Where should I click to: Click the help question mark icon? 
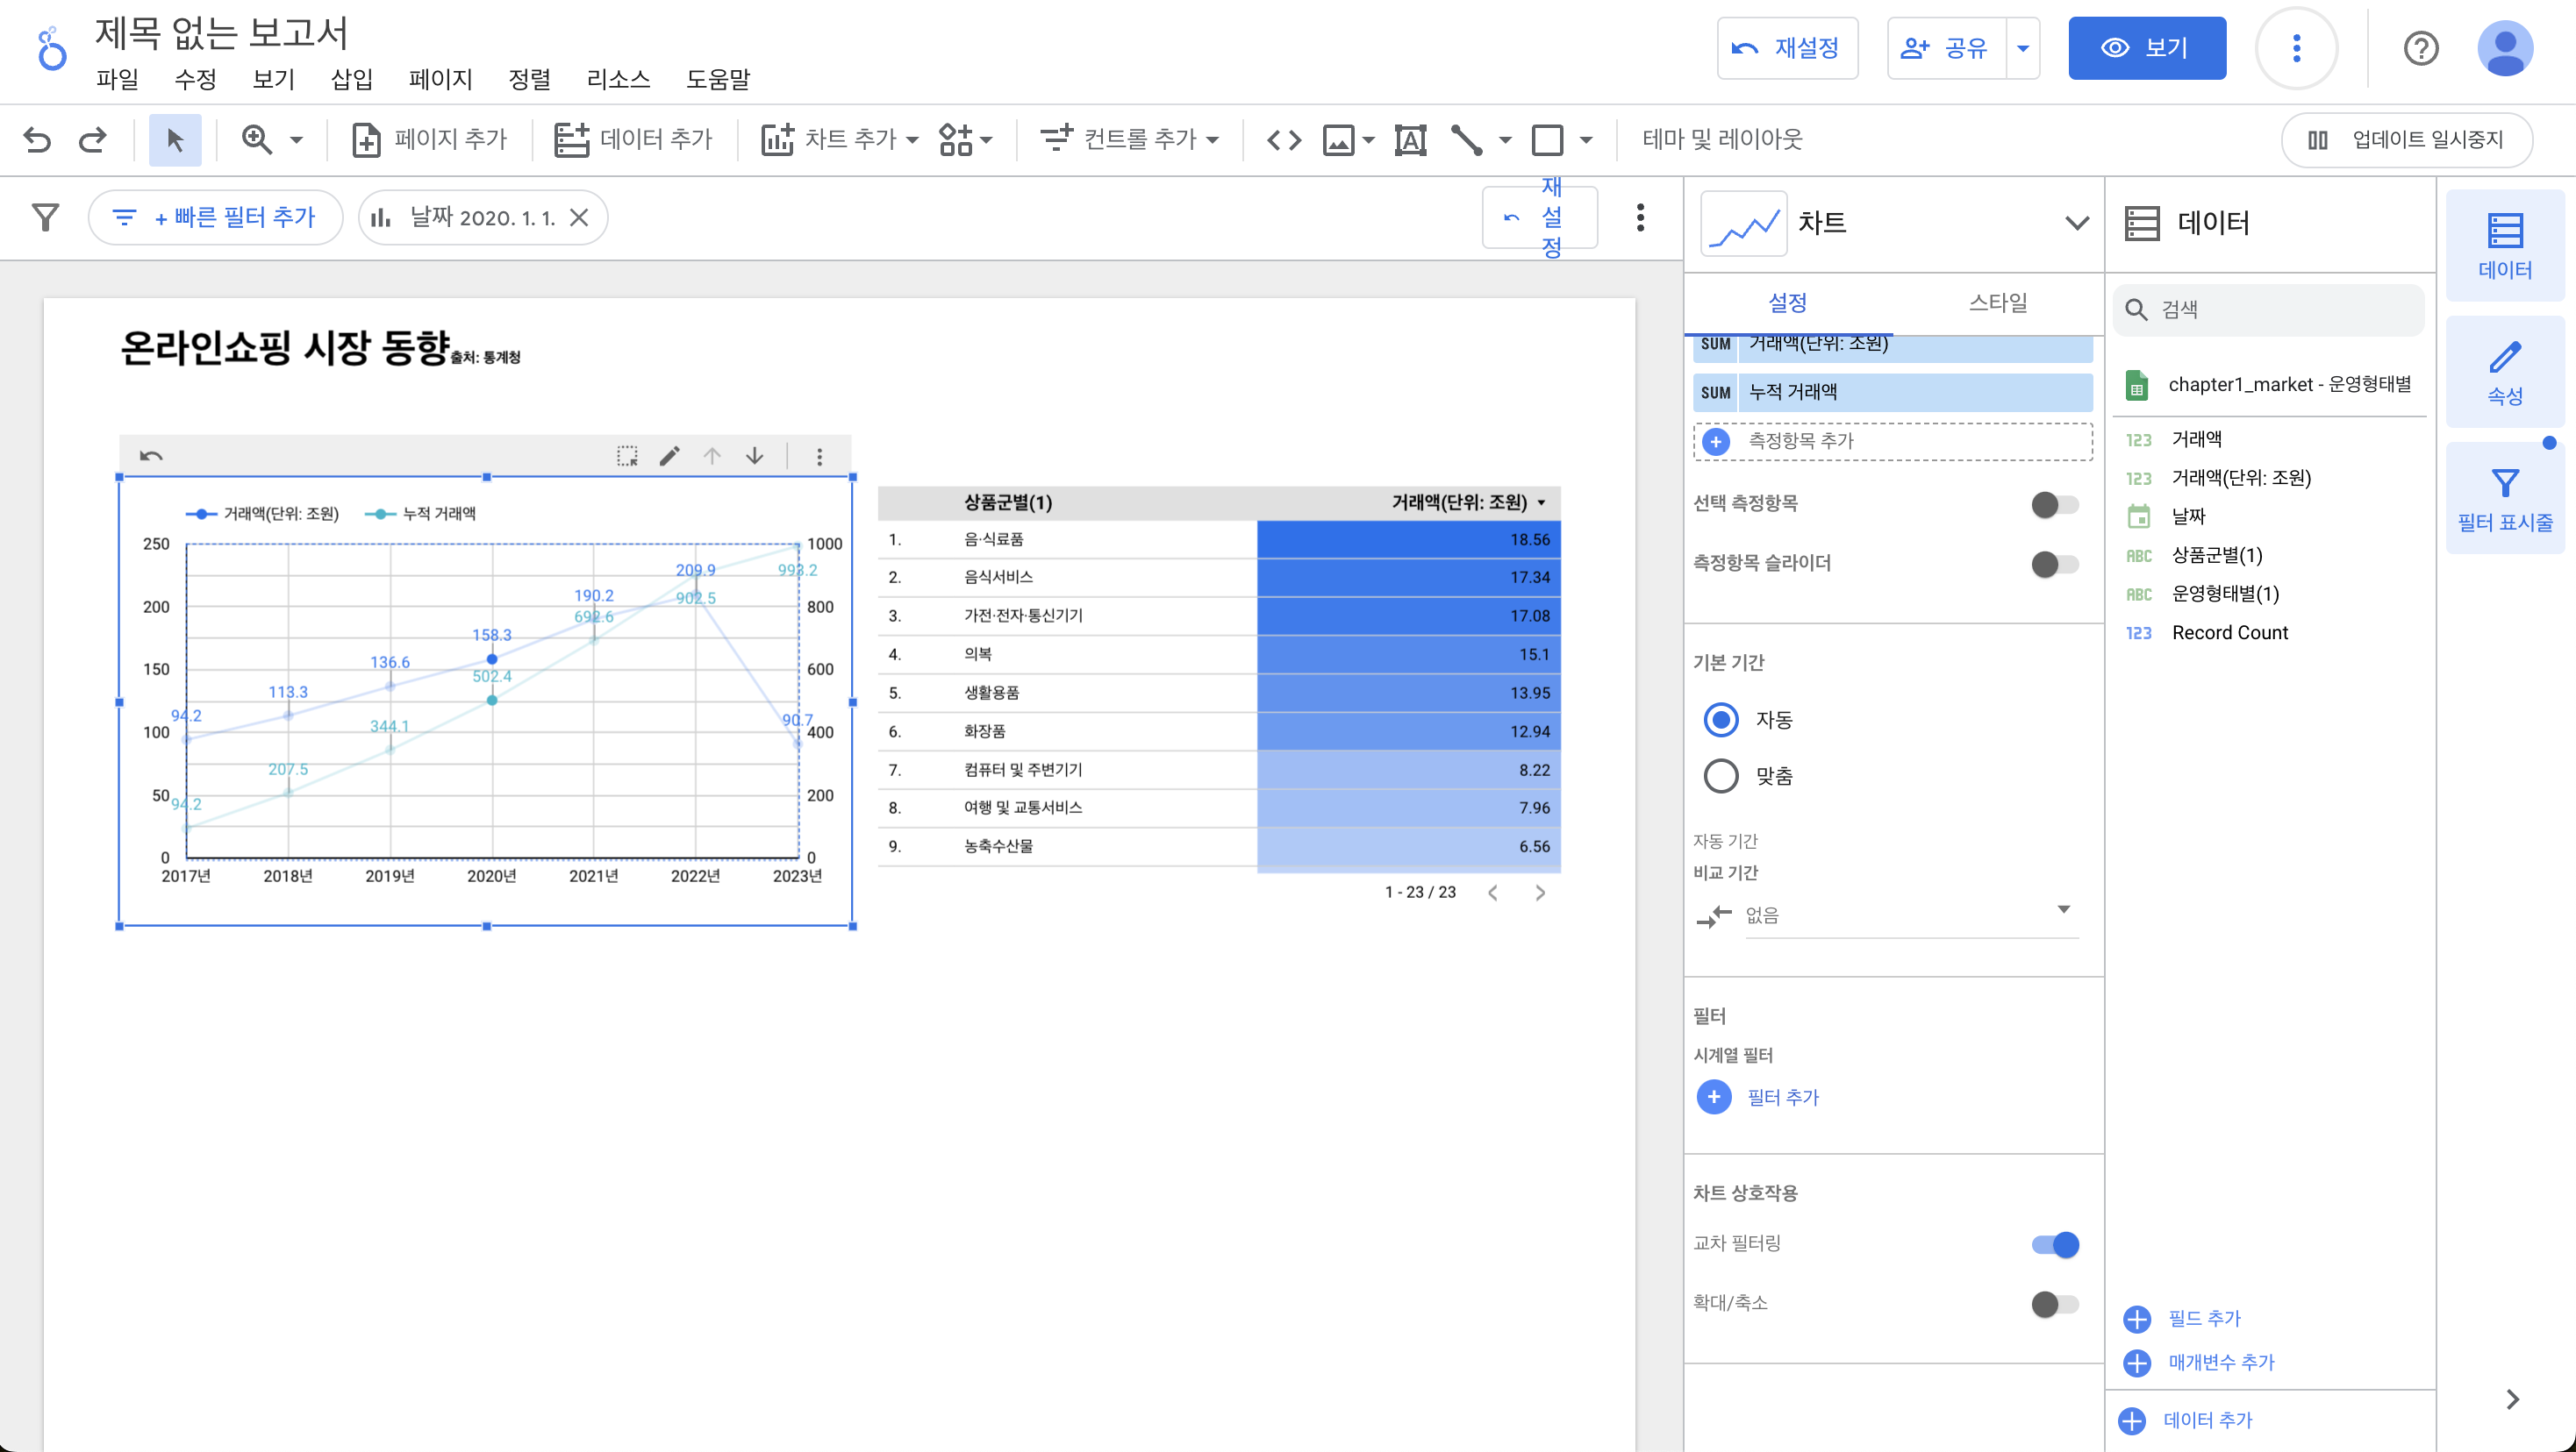point(2420,48)
